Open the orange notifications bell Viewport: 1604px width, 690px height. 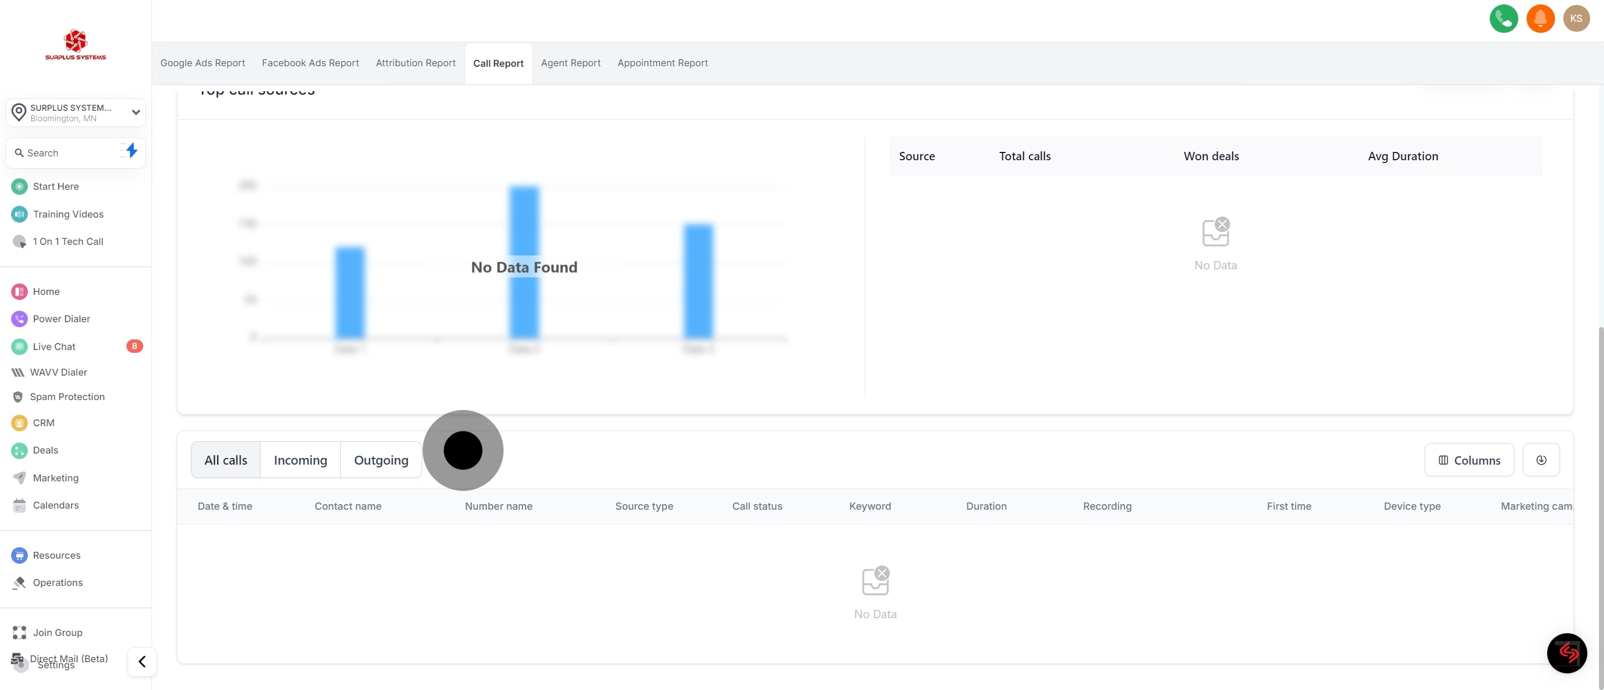[1540, 19]
